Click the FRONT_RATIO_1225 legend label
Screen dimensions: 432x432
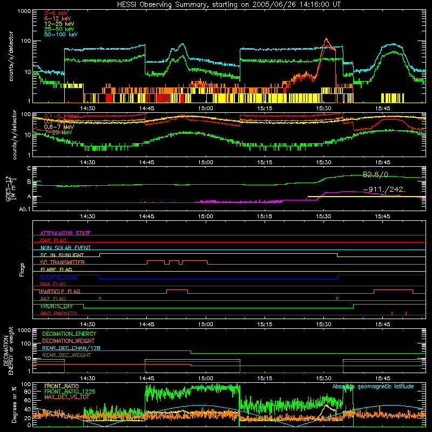(x=70, y=392)
